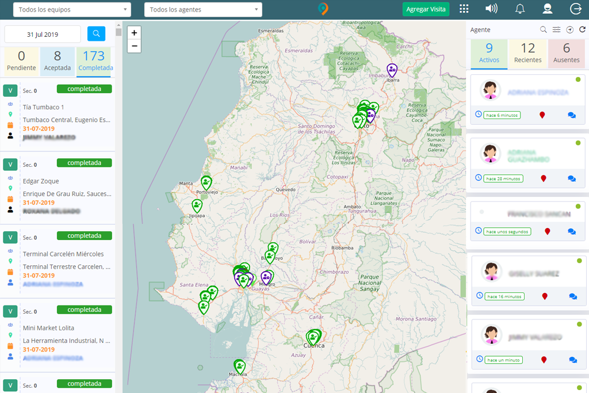Screen dimensions: 589x393
Task: Click red pin on 'hace unos segundos' card
Action: click(x=548, y=231)
